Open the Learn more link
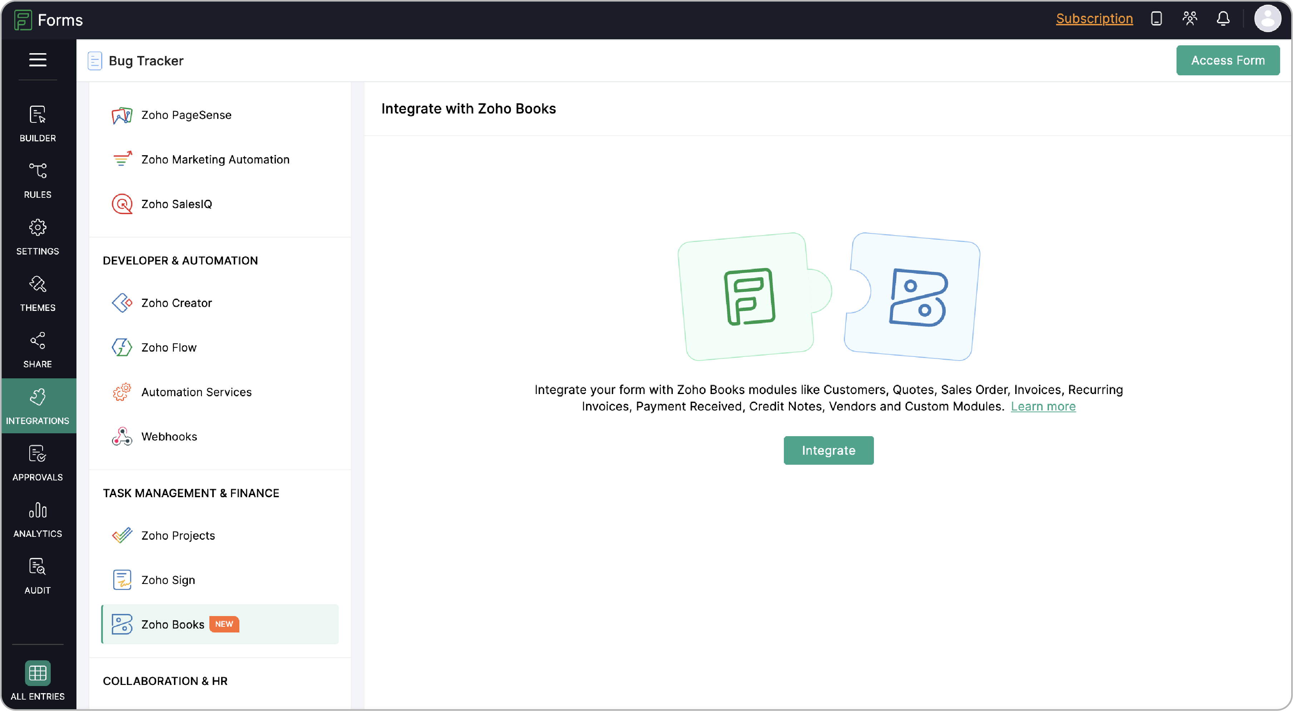This screenshot has height=711, width=1293. click(1043, 407)
